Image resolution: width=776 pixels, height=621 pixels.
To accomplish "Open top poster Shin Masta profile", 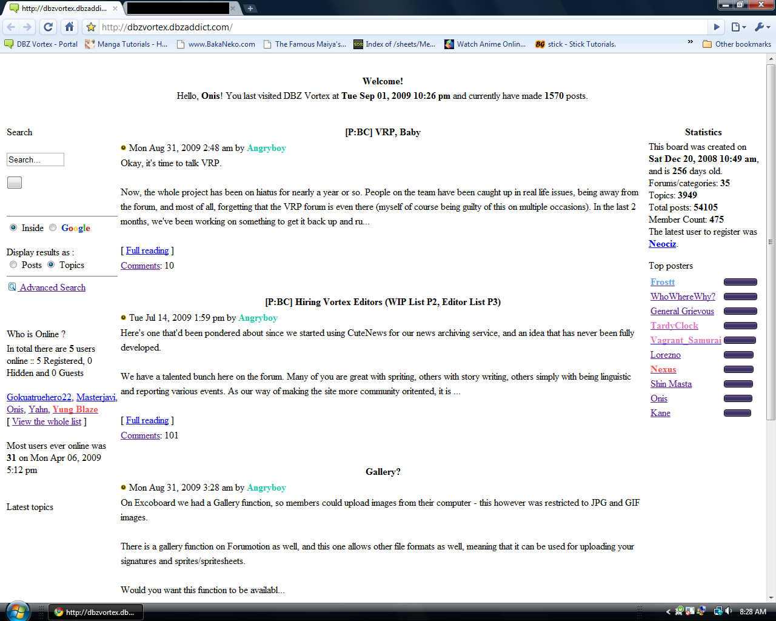I will click(x=671, y=384).
